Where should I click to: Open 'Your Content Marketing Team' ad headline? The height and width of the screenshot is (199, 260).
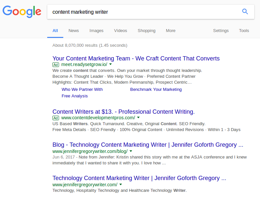[136, 58]
